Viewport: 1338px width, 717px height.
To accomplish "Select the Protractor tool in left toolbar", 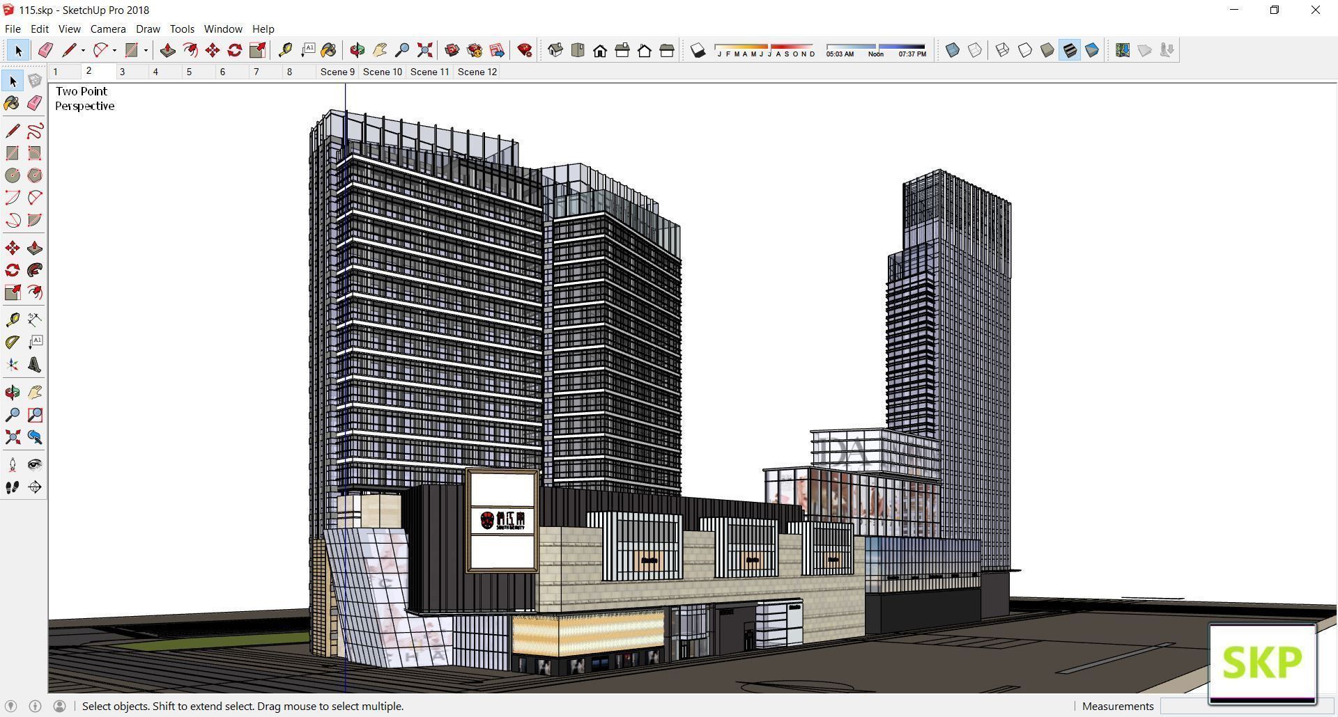I will [x=13, y=342].
